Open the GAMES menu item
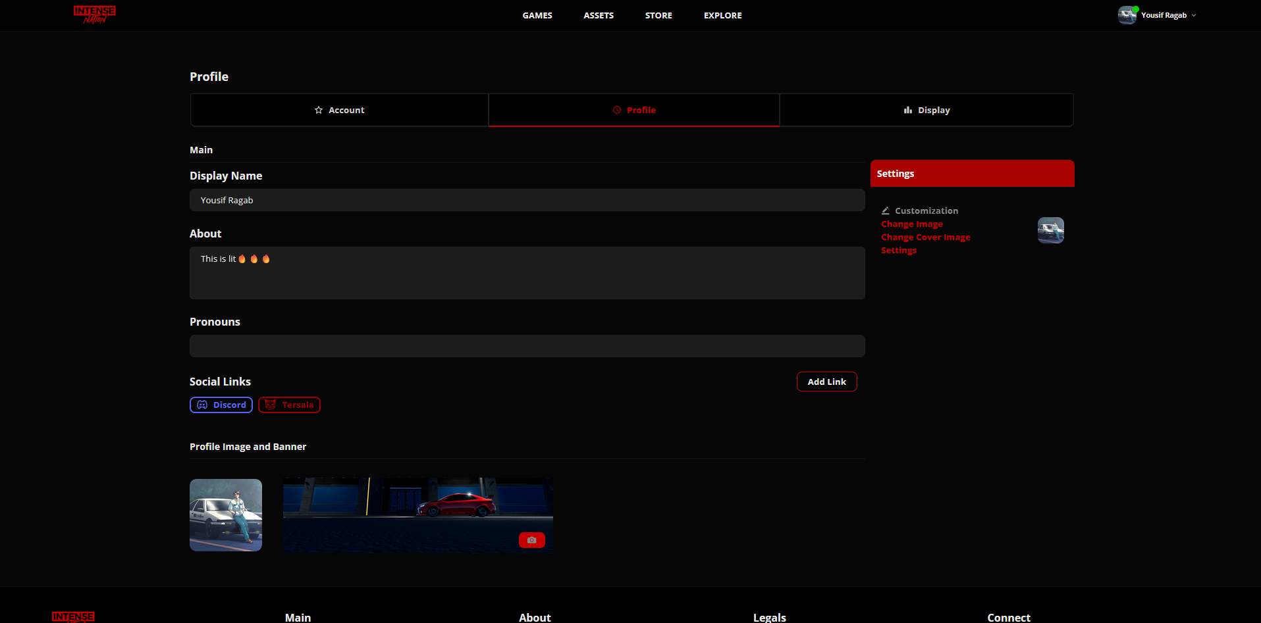 click(537, 15)
